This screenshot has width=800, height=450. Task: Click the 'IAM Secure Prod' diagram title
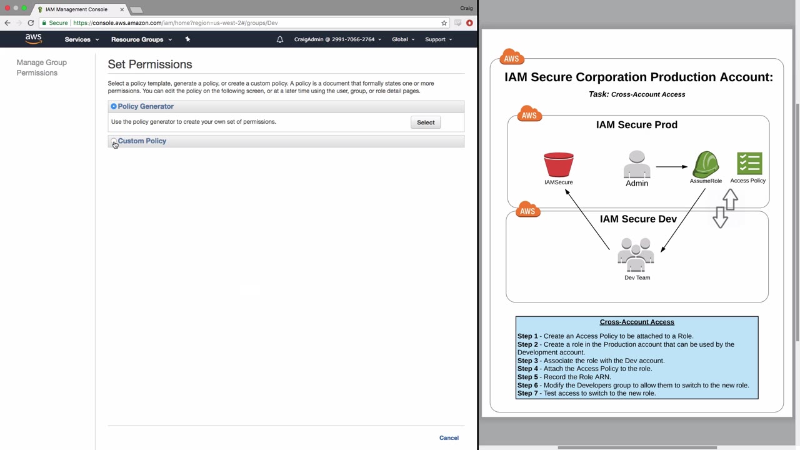point(637,125)
